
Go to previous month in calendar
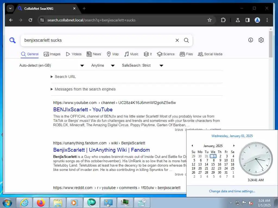(192, 145)
